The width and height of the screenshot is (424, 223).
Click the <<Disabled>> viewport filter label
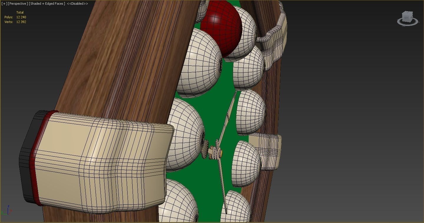click(77, 4)
